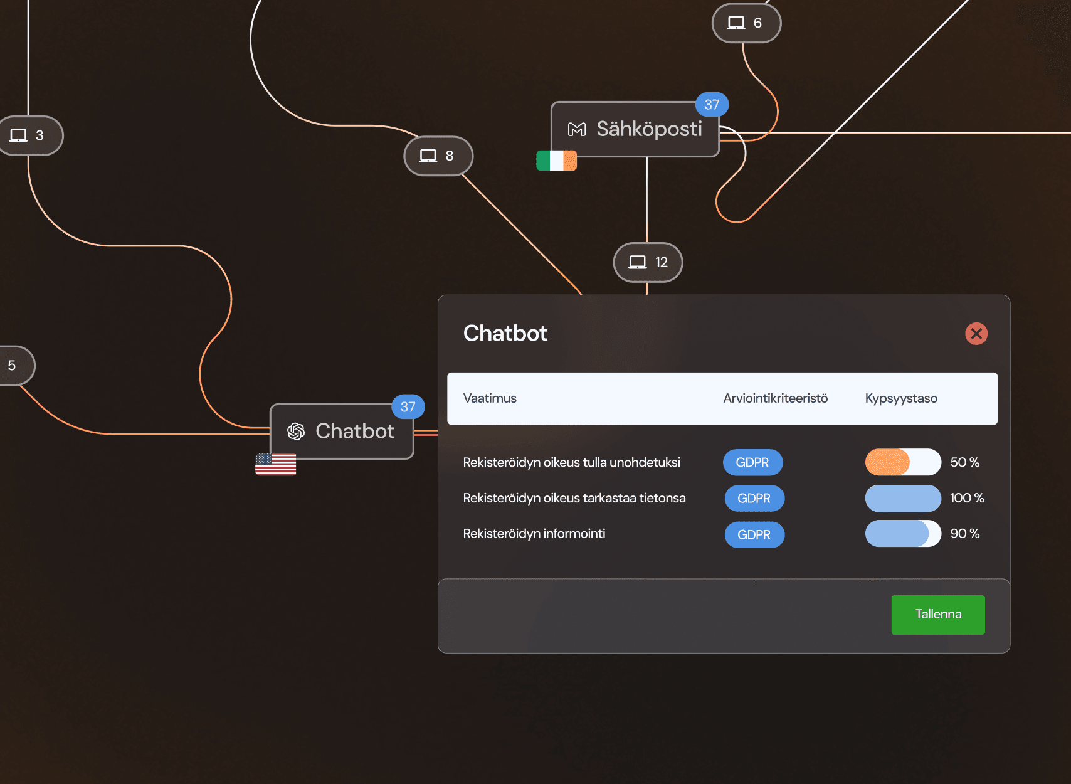The height and width of the screenshot is (784, 1071).
Task: Click the Kypsyystaso column header
Action: tap(901, 398)
